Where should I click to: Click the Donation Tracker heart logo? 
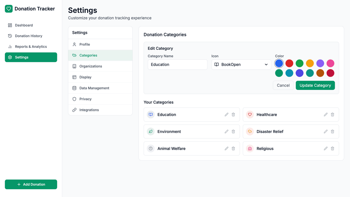9,9
